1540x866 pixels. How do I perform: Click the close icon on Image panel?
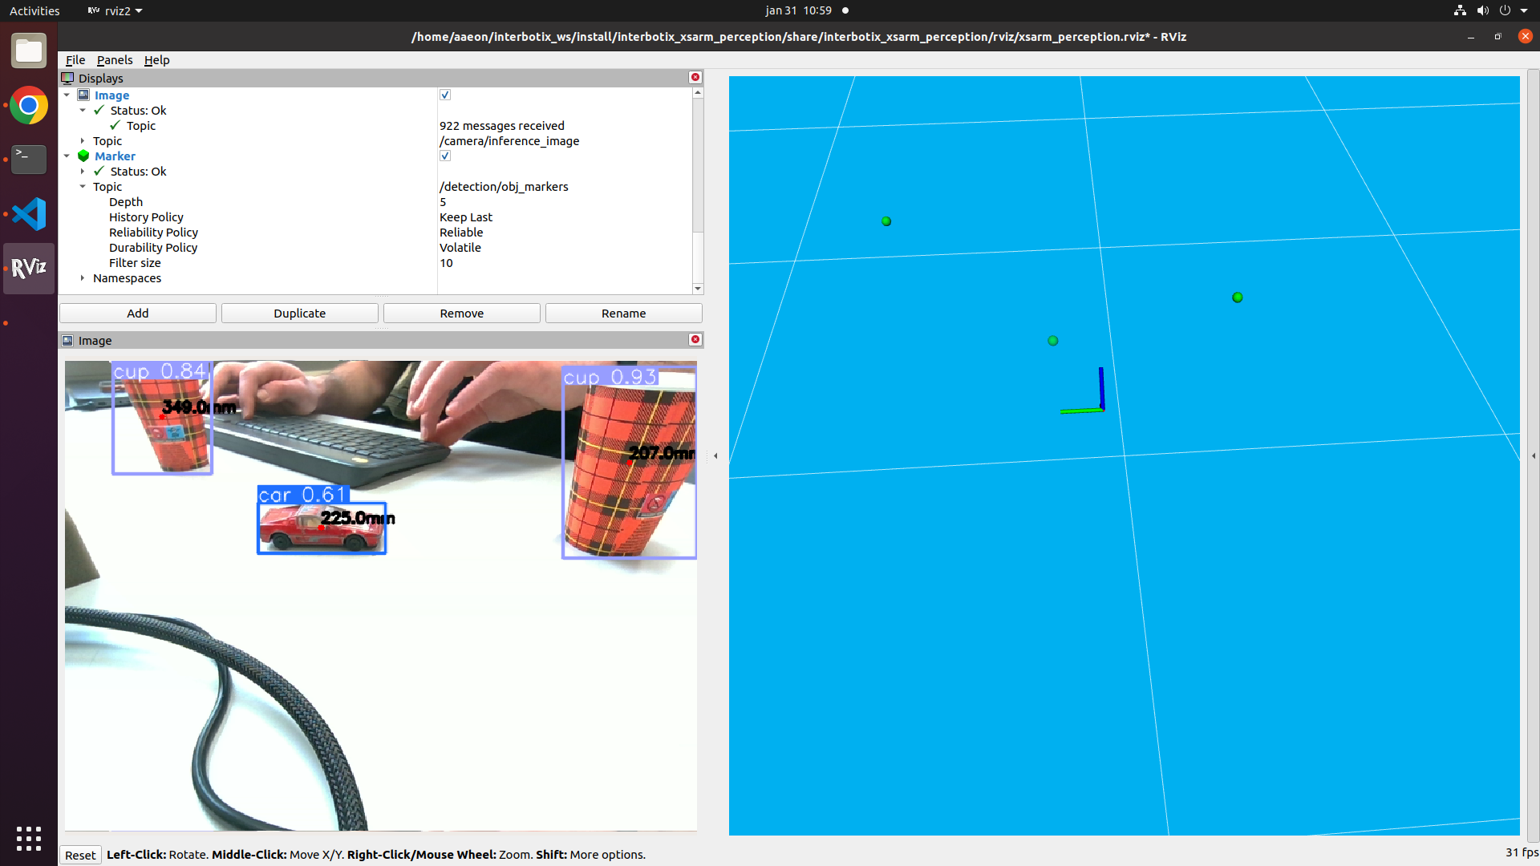695,339
